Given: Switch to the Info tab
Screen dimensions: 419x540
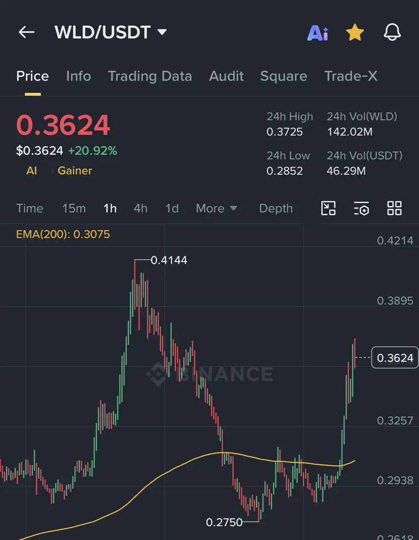Looking at the screenshot, I should point(78,76).
